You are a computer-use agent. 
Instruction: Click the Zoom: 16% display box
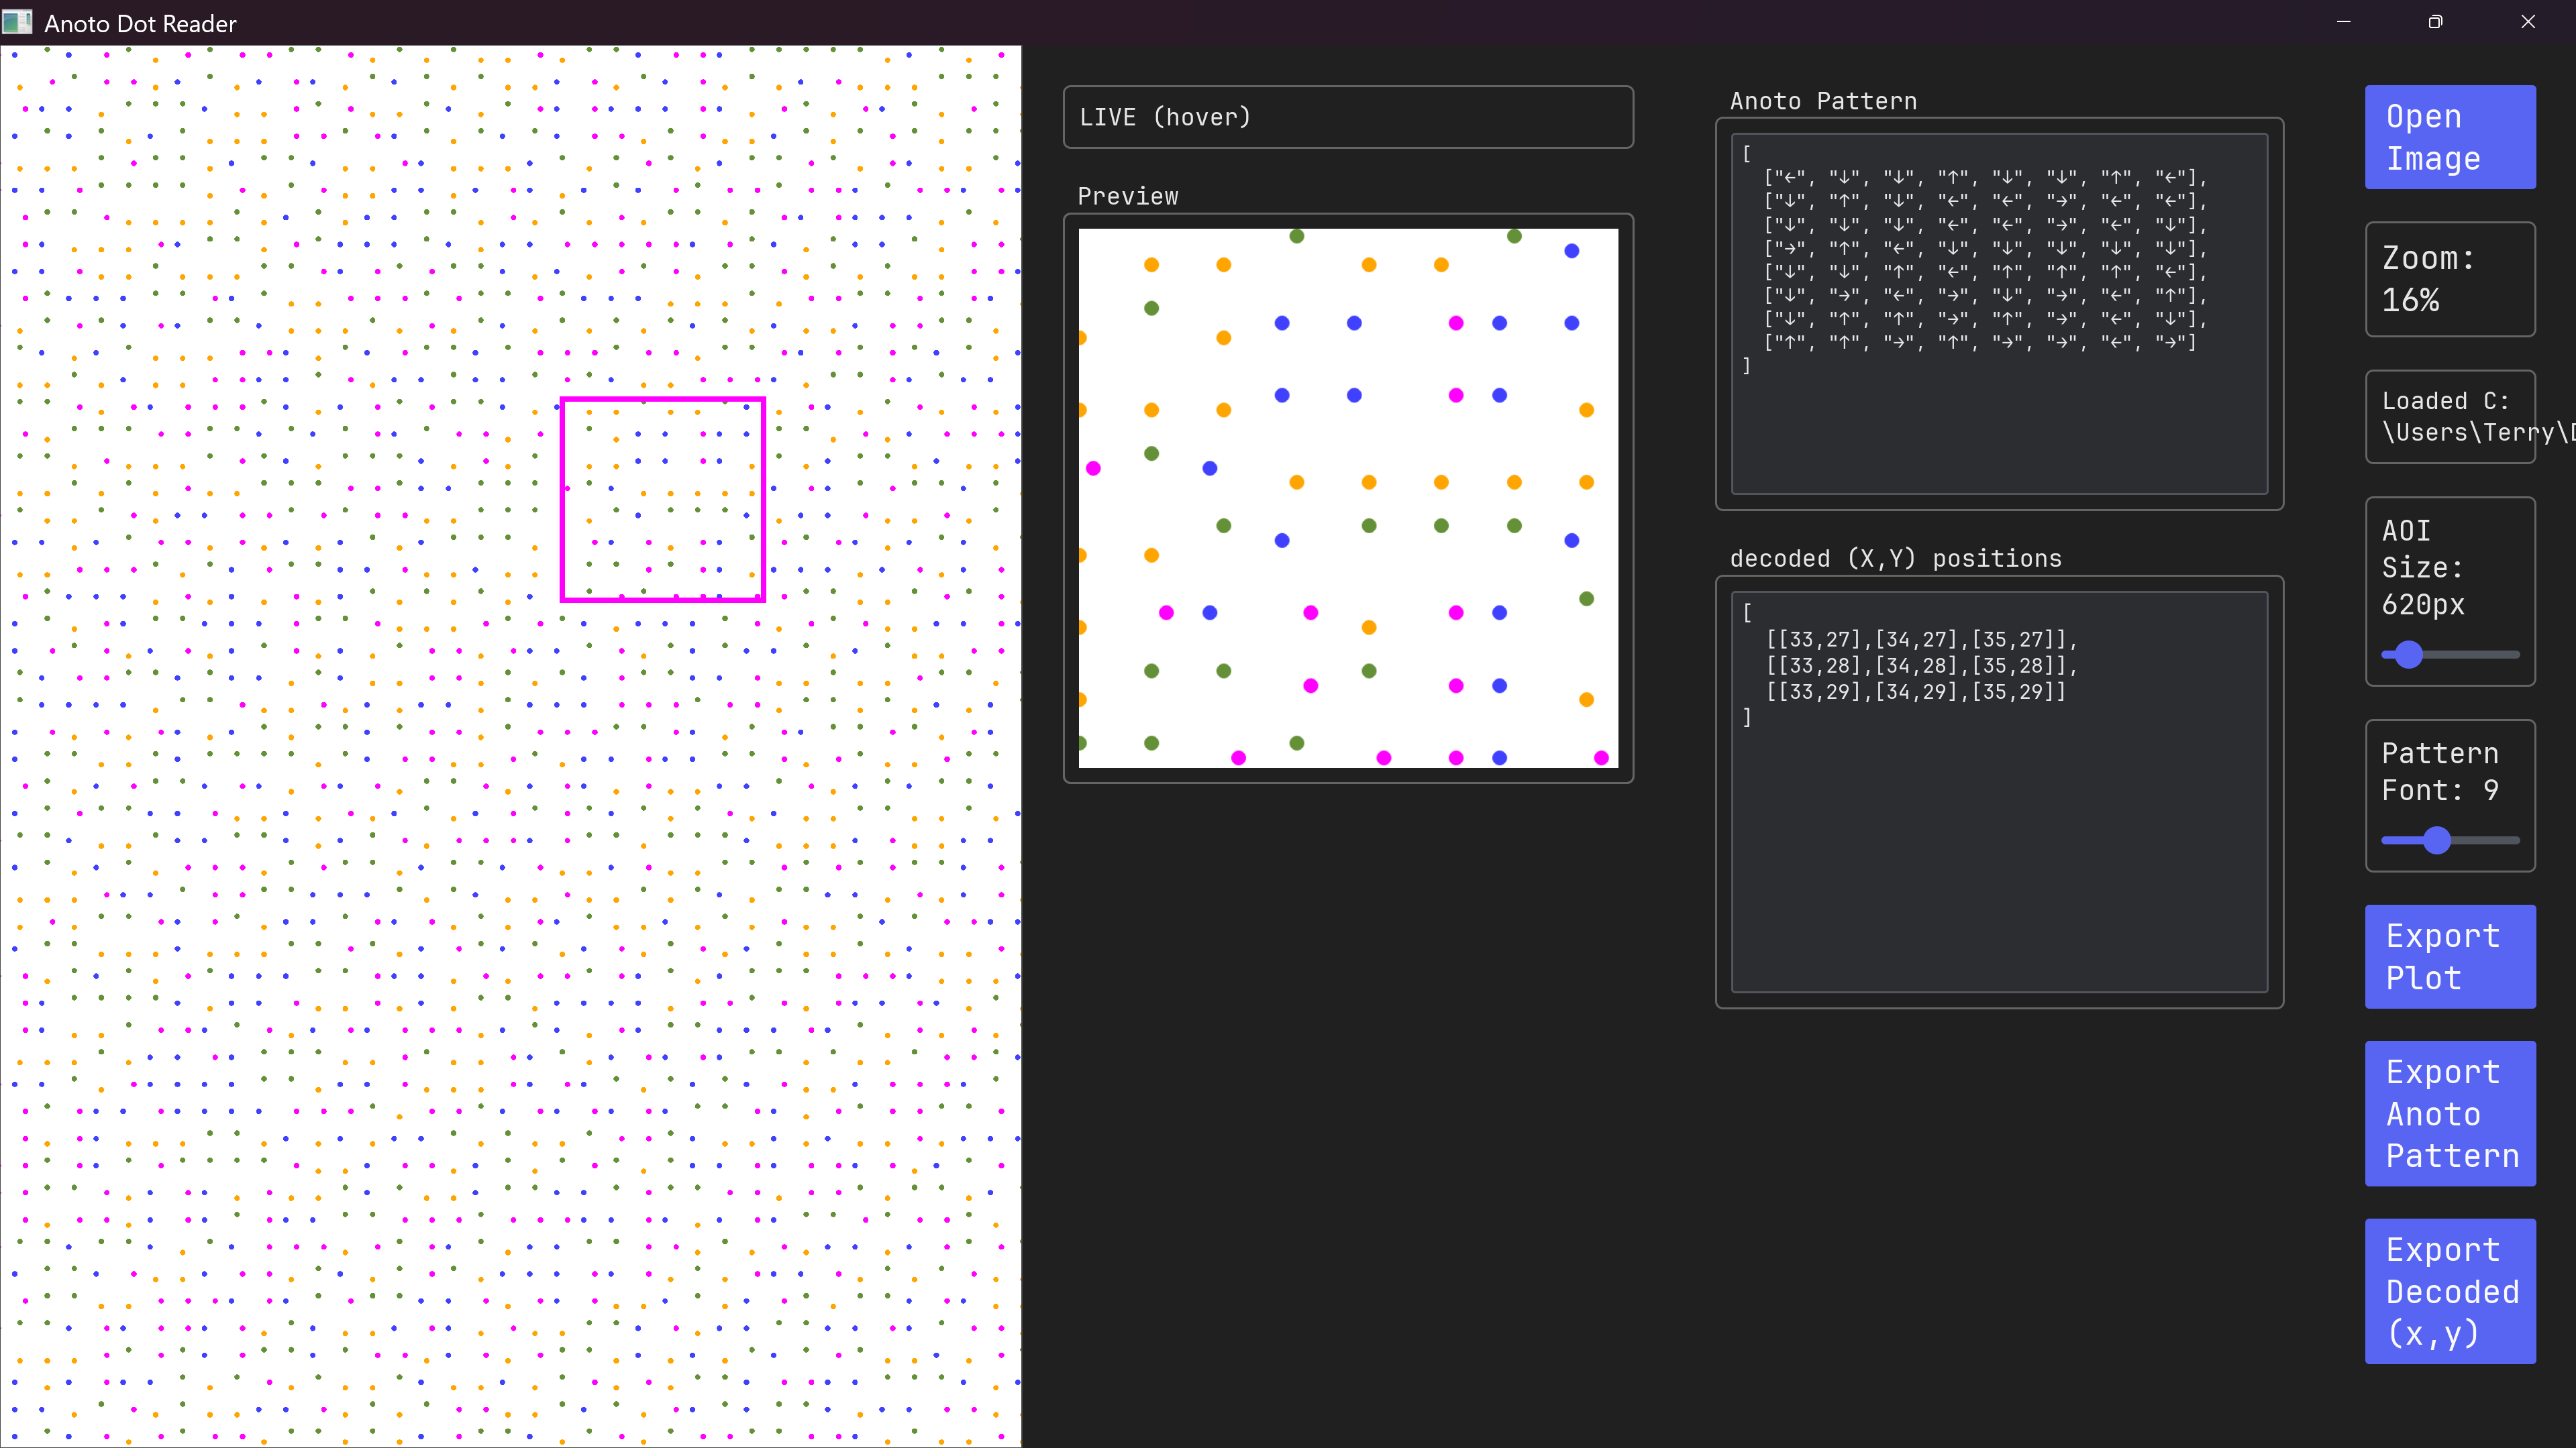(2450, 279)
